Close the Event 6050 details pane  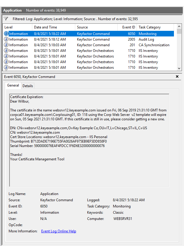177,76
